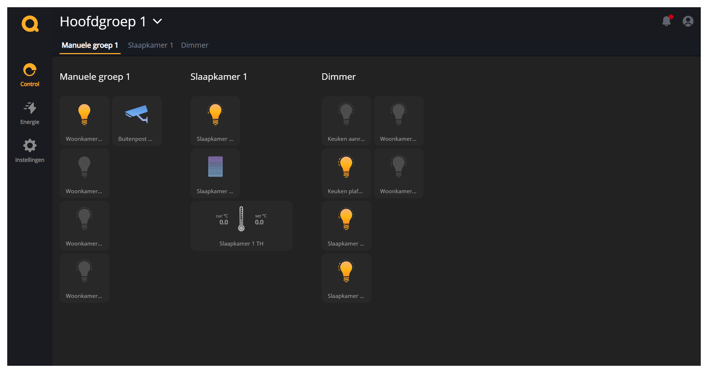Screen dimensions: 708x373
Task: Toggle the last Woonkamer light in Manuele groep 1
Action: coord(84,278)
